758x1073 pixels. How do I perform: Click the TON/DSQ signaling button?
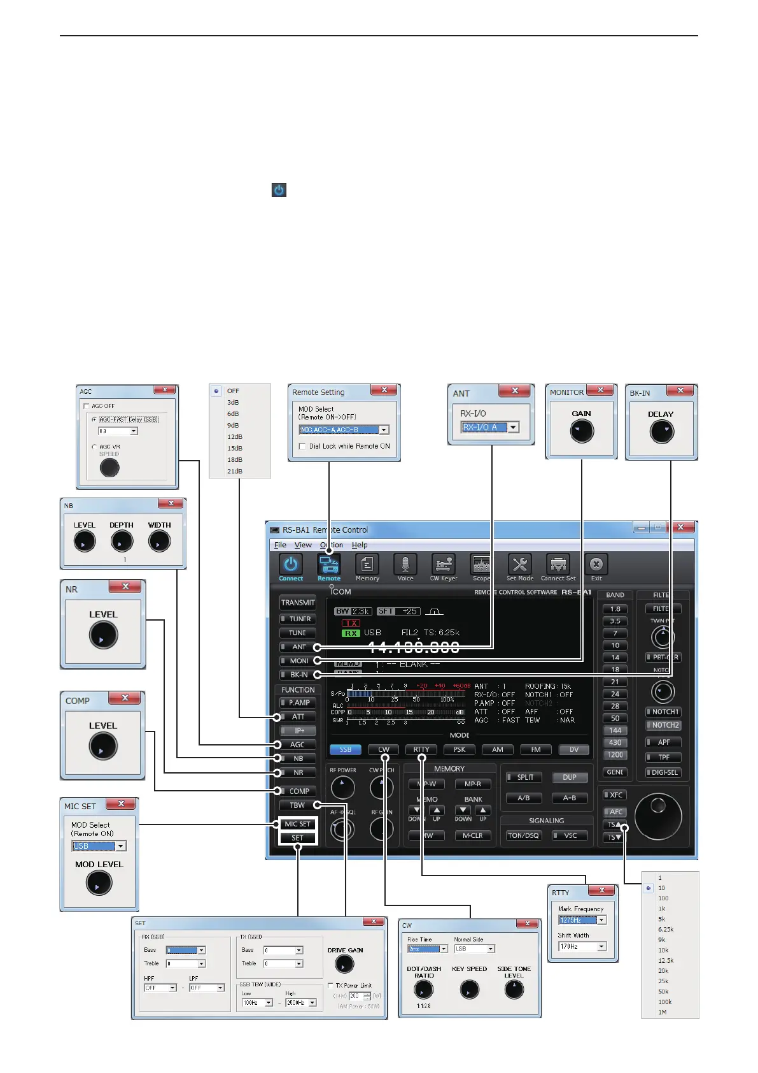(x=523, y=835)
